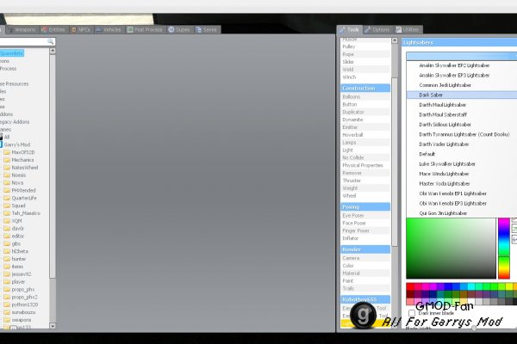Select the Trails tool
This screenshot has height=344, width=517.
pyautogui.click(x=365, y=289)
